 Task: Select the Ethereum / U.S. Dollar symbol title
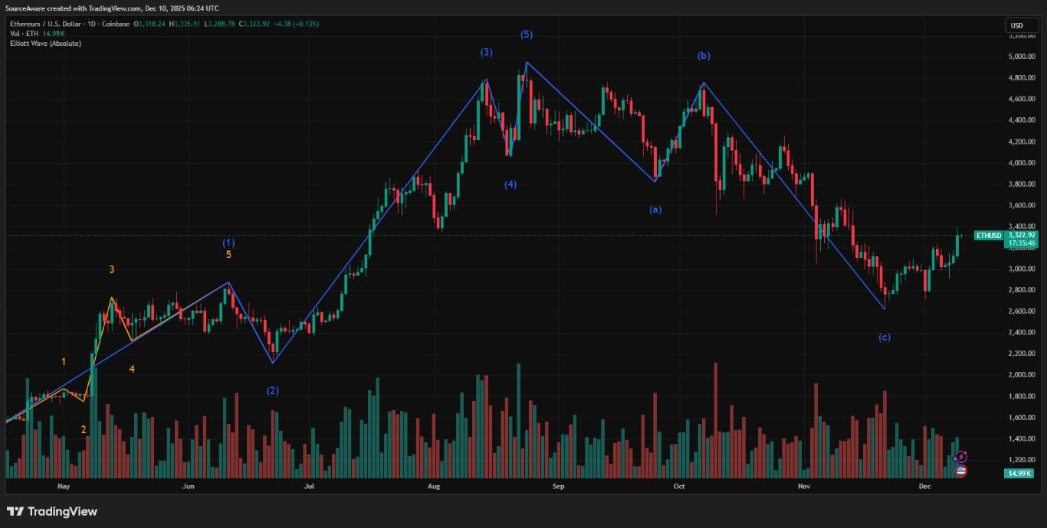click(46, 24)
